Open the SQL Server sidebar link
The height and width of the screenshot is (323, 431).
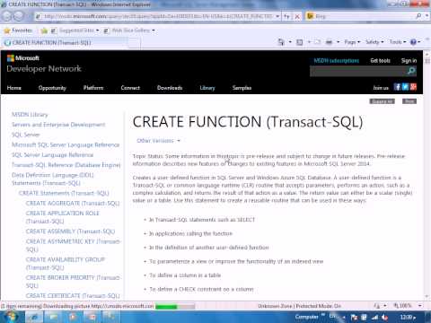[x=26, y=135]
